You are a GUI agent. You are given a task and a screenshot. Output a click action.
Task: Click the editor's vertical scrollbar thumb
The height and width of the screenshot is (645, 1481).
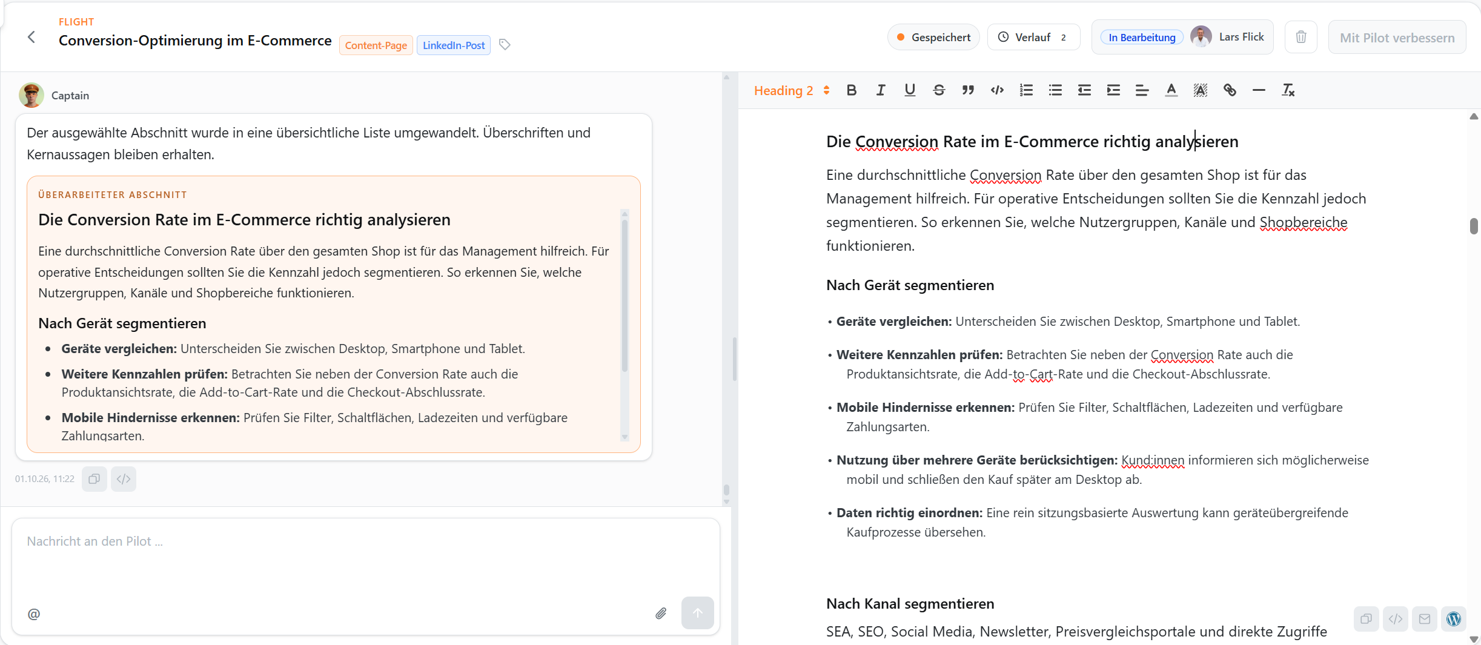click(x=1474, y=226)
